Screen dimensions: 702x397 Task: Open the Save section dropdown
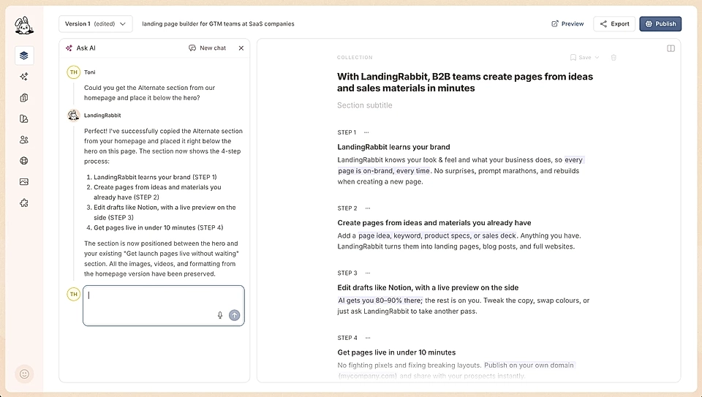584,57
